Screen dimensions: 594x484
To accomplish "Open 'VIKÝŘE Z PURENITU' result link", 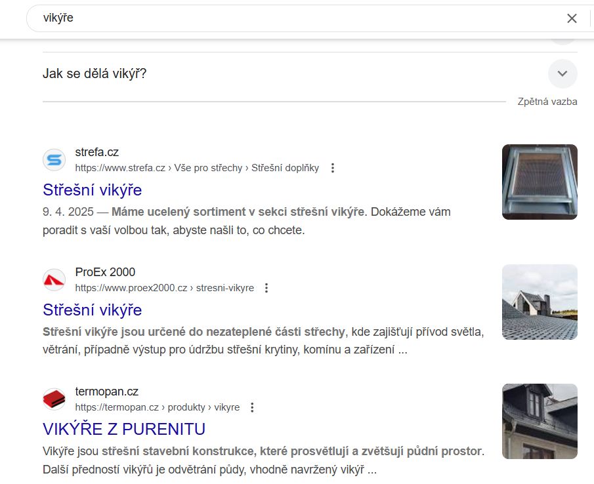I will click(124, 429).
